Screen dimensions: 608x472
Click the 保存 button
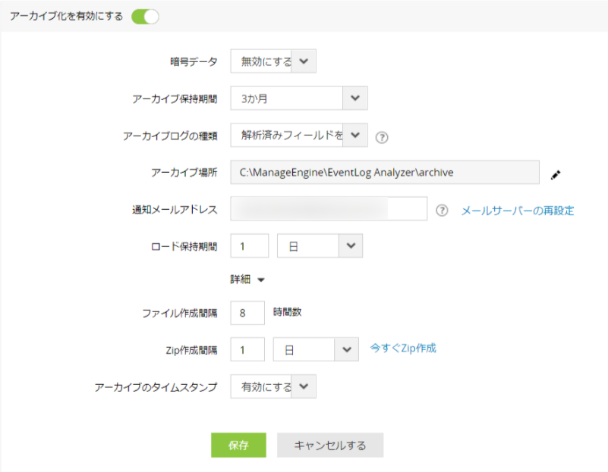[x=238, y=445]
